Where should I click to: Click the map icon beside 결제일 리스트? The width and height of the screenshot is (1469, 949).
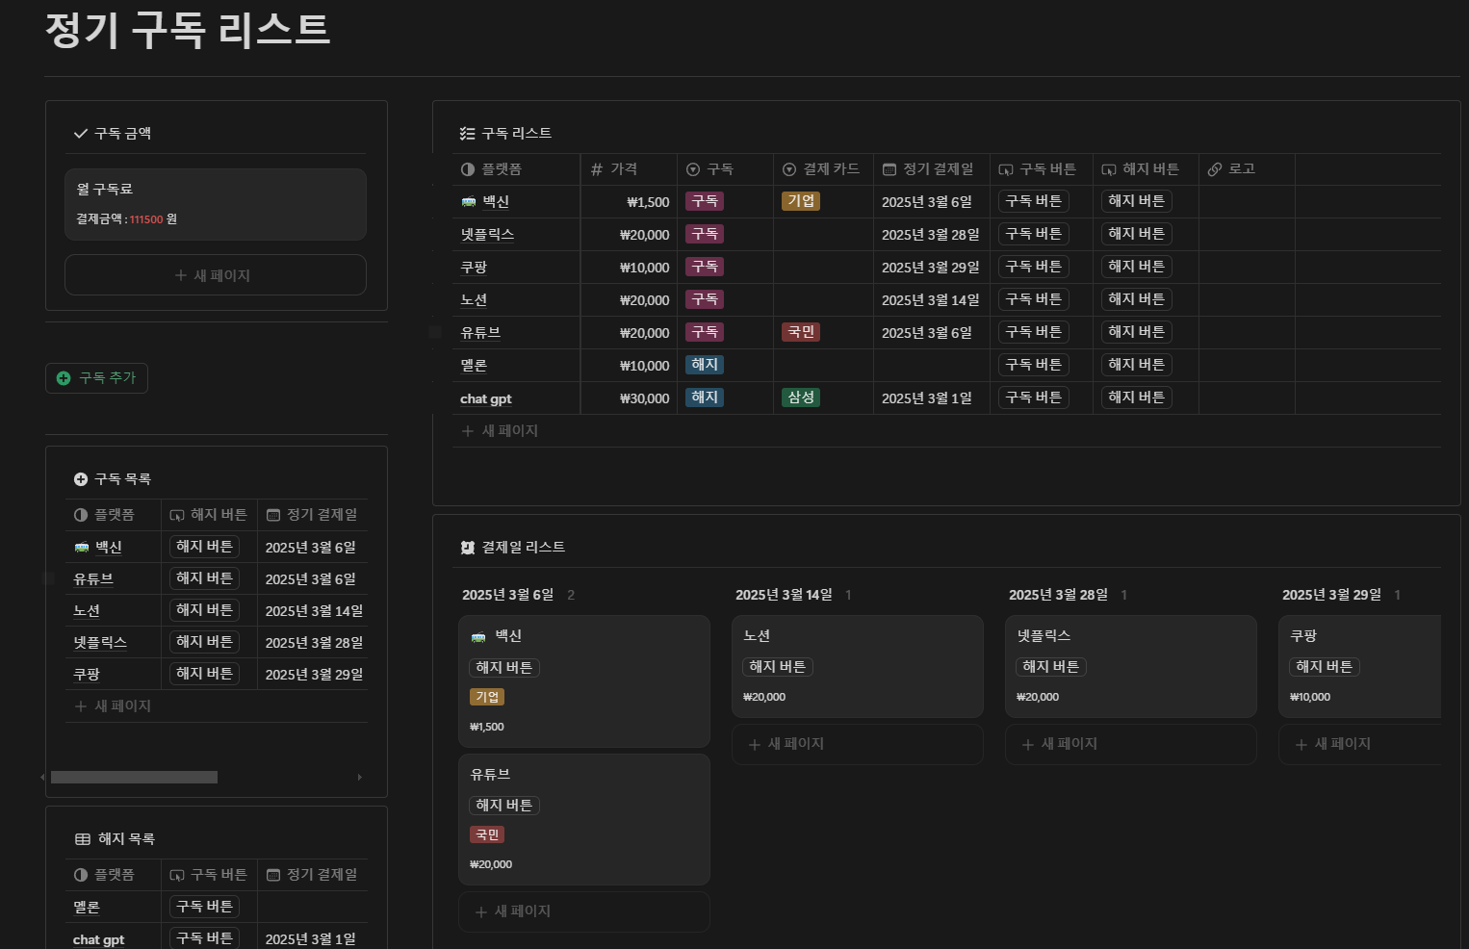click(x=468, y=548)
